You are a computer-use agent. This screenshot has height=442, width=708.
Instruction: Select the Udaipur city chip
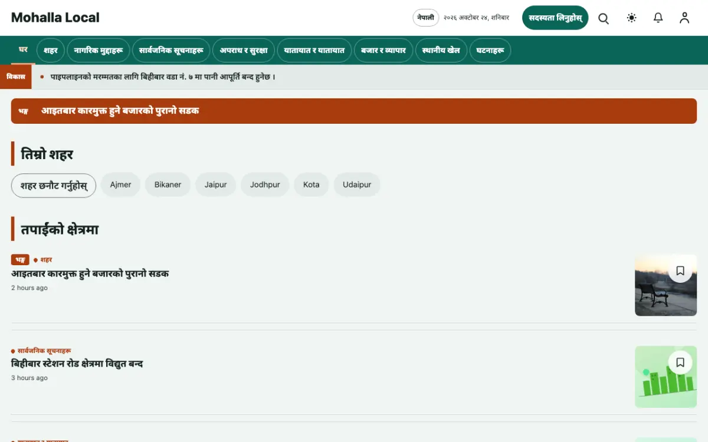357,185
